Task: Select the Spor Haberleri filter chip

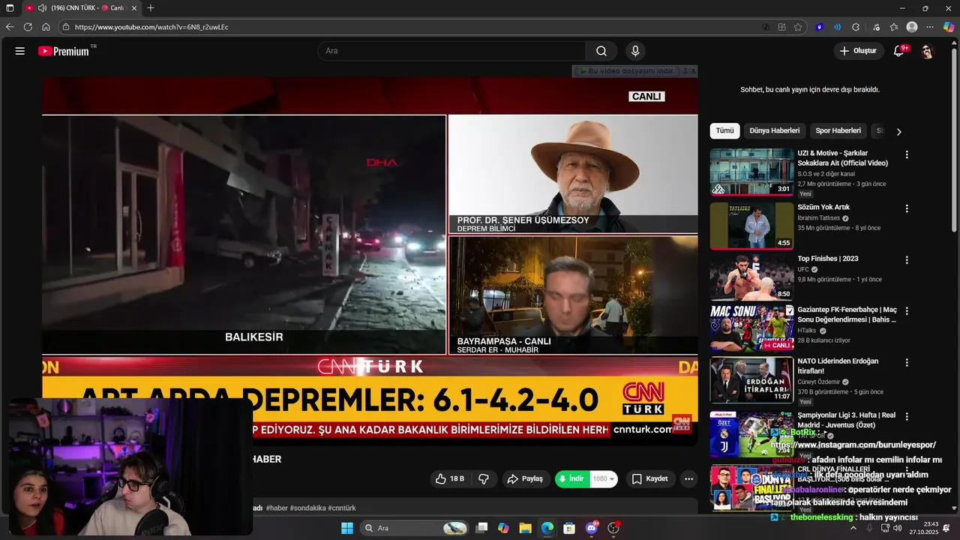Action: [x=838, y=130]
